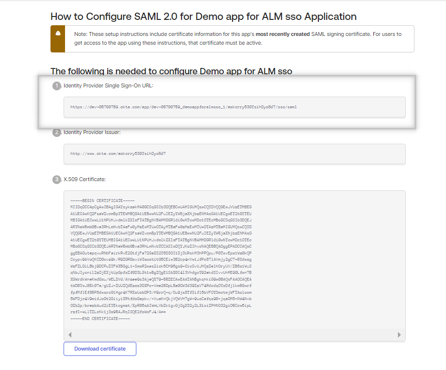Click the step 2 number circle
This screenshot has width=446, height=370.
[x=57, y=133]
